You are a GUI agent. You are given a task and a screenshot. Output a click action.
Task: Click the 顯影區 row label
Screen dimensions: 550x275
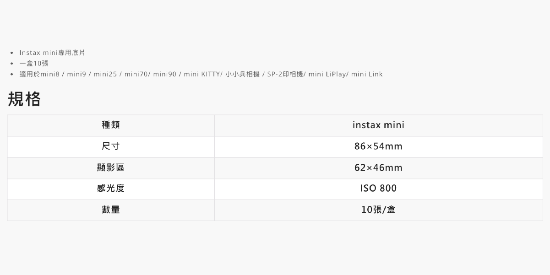[x=111, y=168]
